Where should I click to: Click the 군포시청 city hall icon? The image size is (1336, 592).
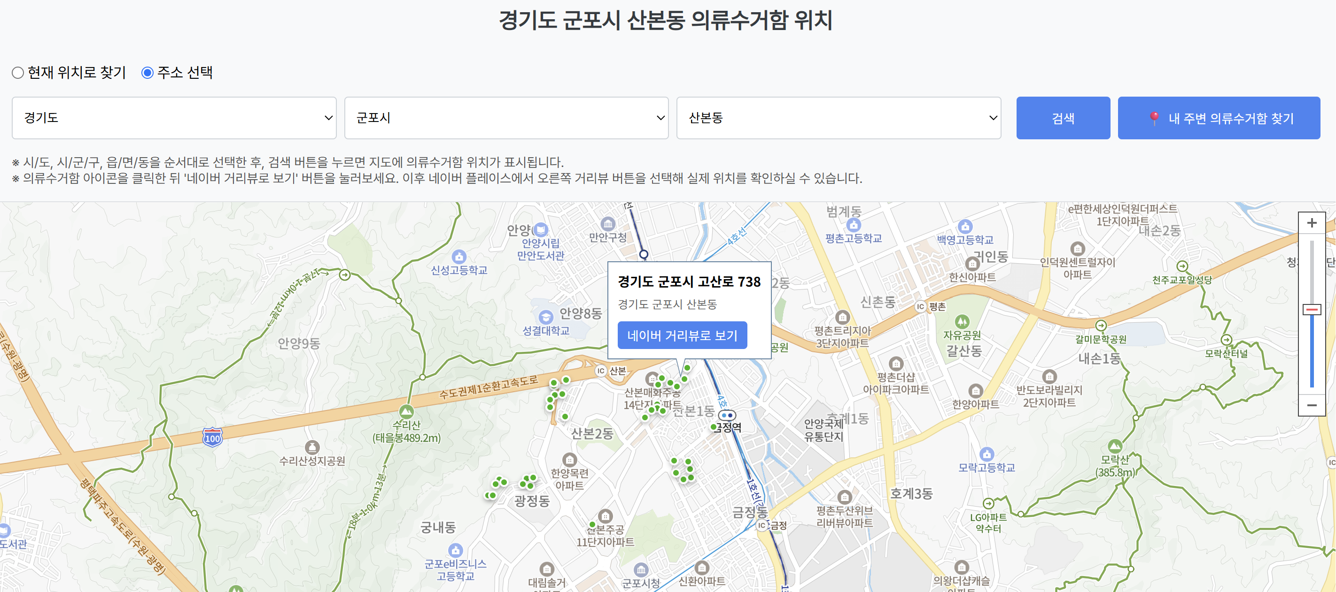tap(641, 570)
